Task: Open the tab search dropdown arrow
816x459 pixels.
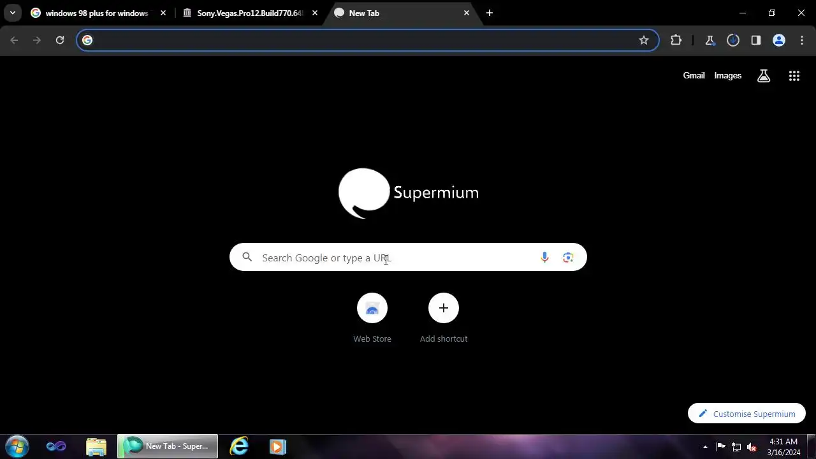Action: click(12, 13)
